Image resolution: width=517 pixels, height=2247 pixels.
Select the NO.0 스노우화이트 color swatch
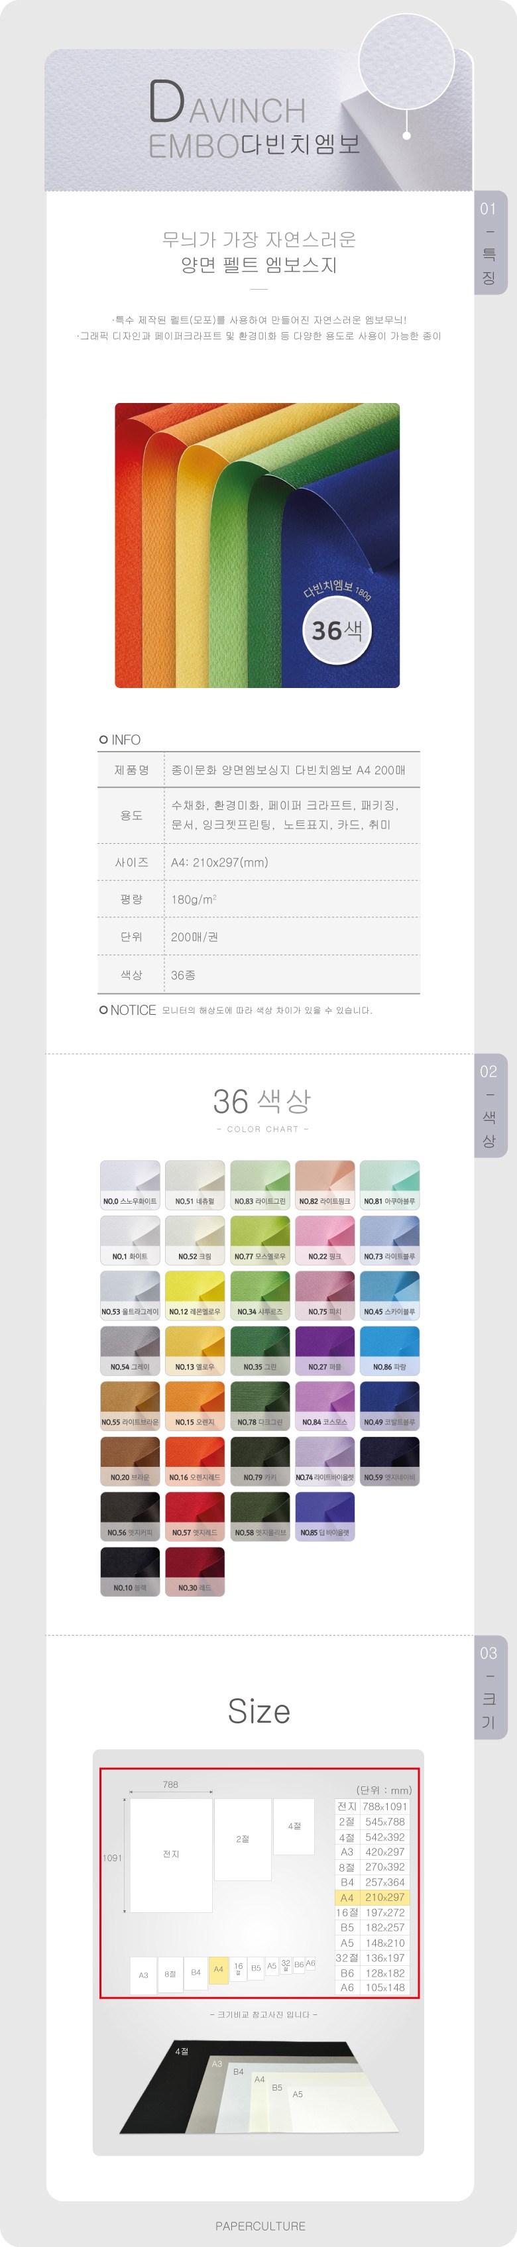pos(130,1184)
